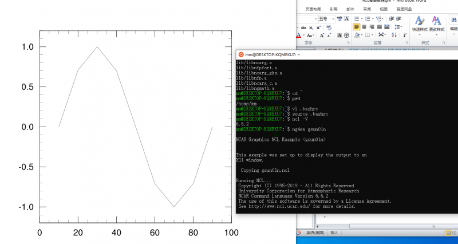Open Quick Styles gallery
Viewport: 458px width, 244px height.
click(x=420, y=24)
